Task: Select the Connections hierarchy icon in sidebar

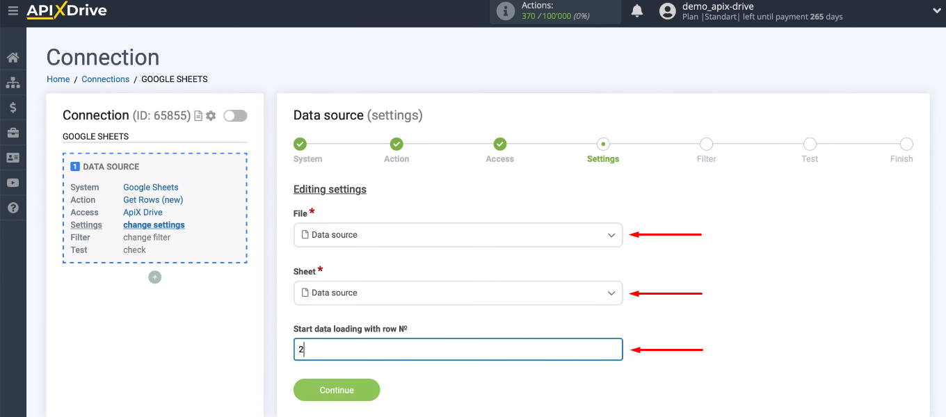Action: click(x=13, y=83)
